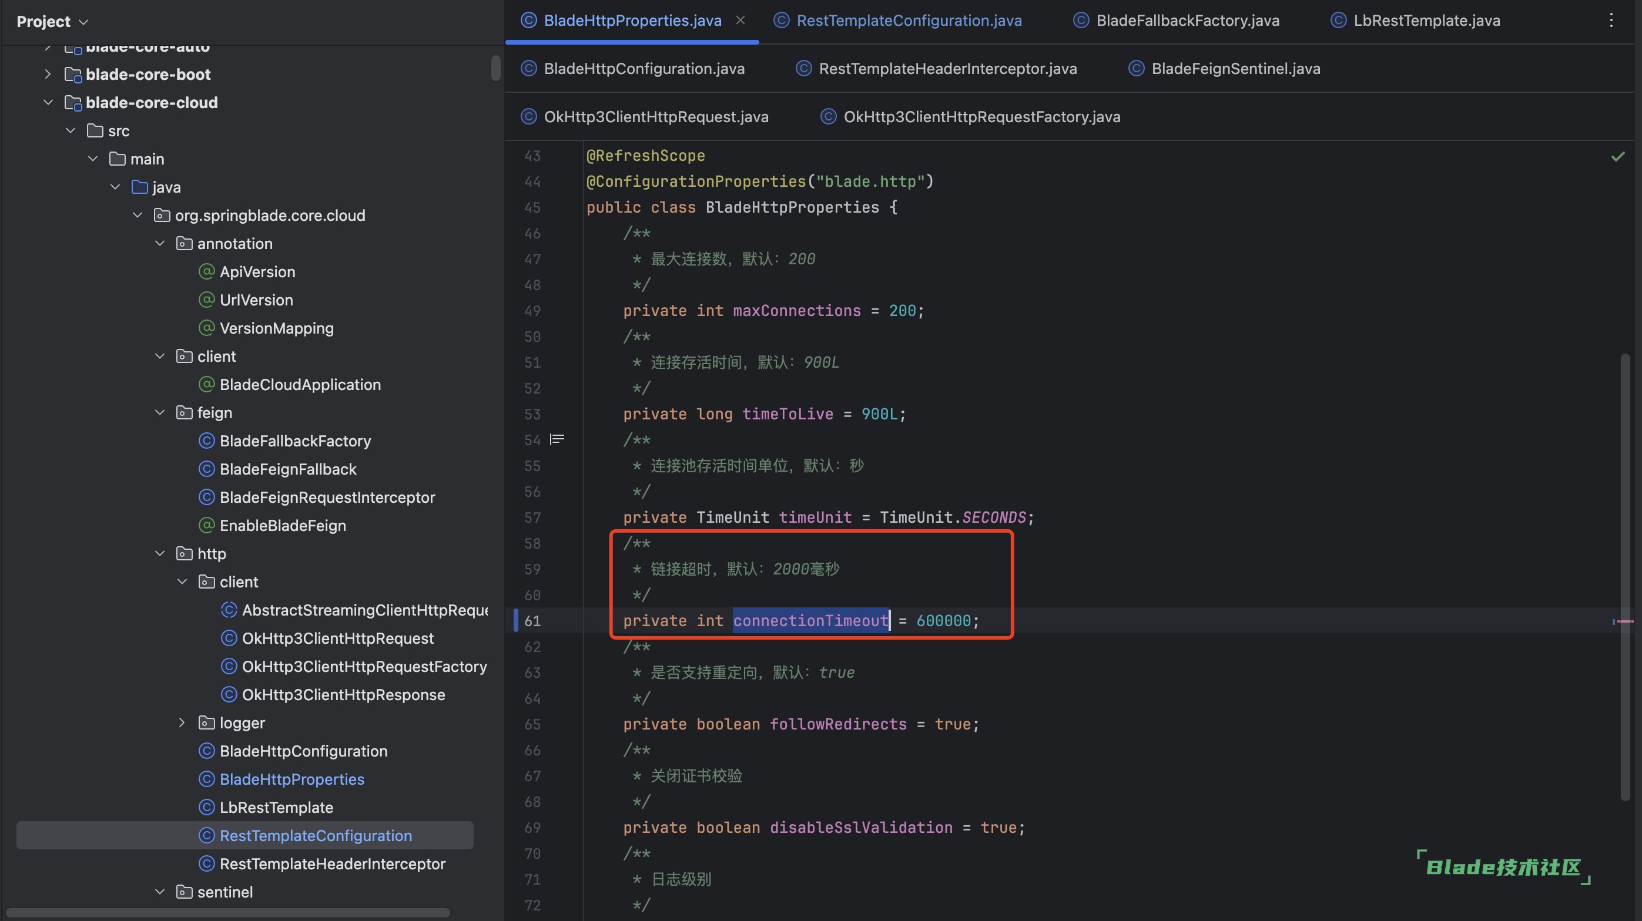1642x921 pixels.
Task: Click the maxConnections field name
Action: tap(797, 310)
